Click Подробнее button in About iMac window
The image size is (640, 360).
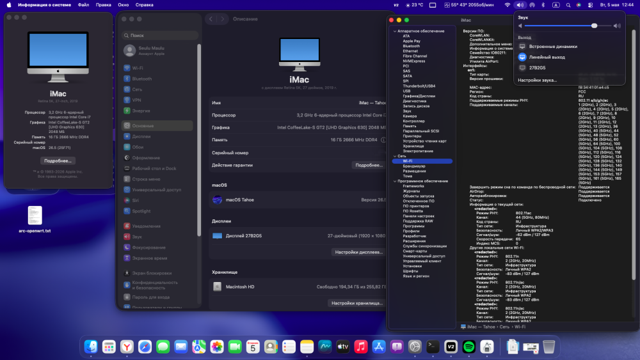tap(58, 160)
